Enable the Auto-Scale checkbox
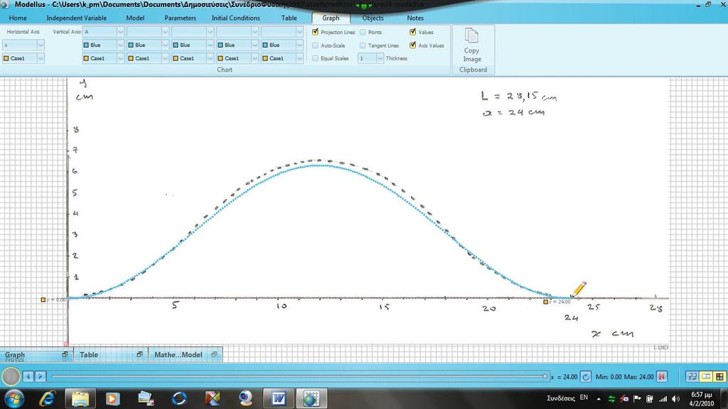The width and height of the screenshot is (728, 409). [315, 45]
